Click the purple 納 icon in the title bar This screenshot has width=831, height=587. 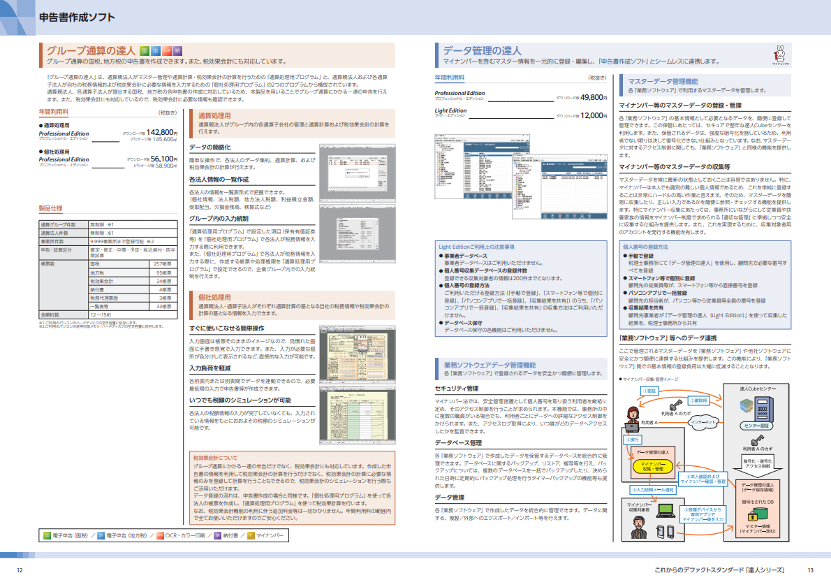pos(178,51)
